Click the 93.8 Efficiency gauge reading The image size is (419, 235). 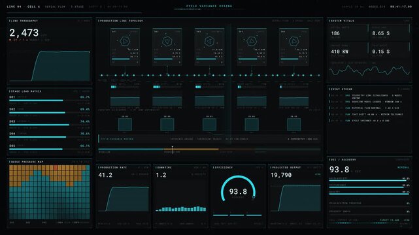point(238,191)
